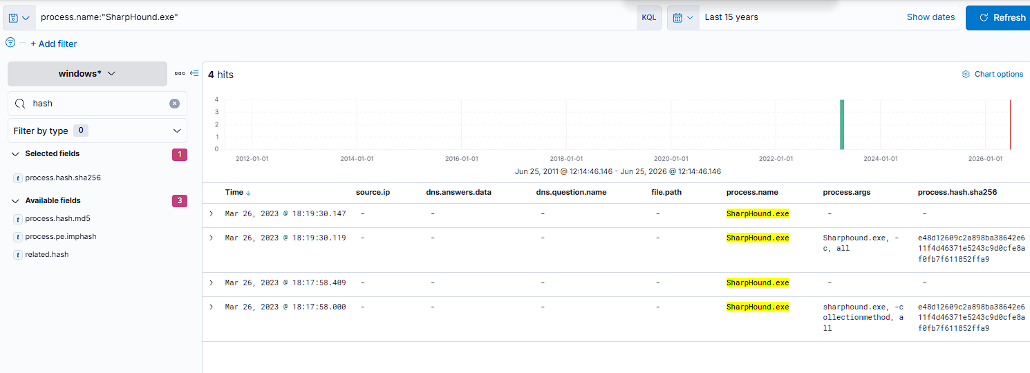Viewport: 1030px width, 373px height.
Task: Click the process.hash.sha256 column header
Action: pyautogui.click(x=957, y=192)
